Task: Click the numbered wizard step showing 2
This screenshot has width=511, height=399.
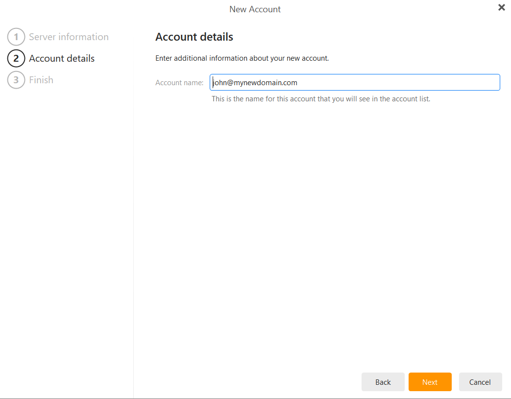Action: [16, 58]
